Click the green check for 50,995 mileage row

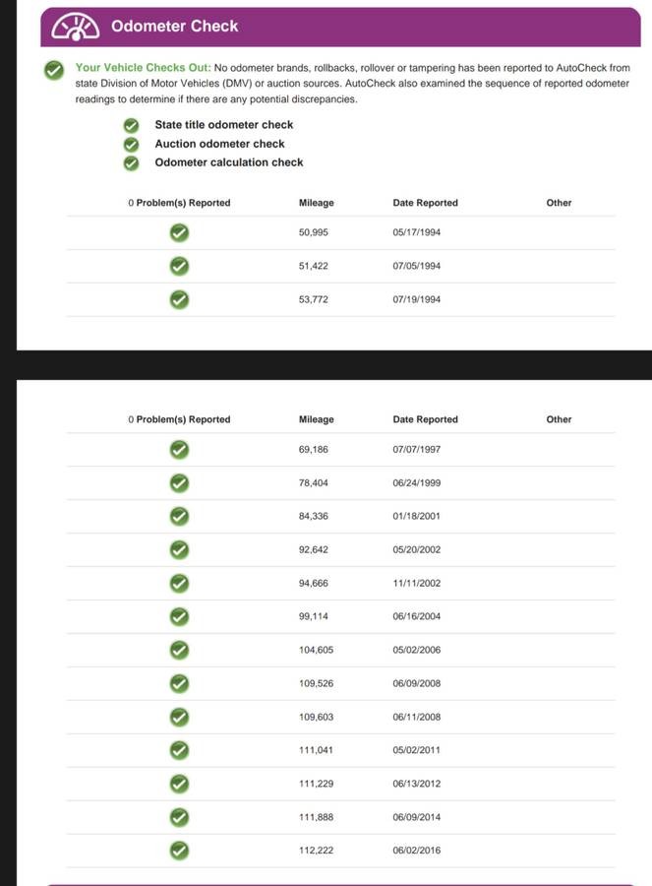pyautogui.click(x=179, y=232)
